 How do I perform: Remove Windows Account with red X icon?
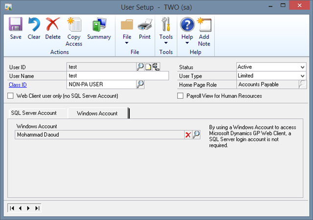[x=188, y=135]
